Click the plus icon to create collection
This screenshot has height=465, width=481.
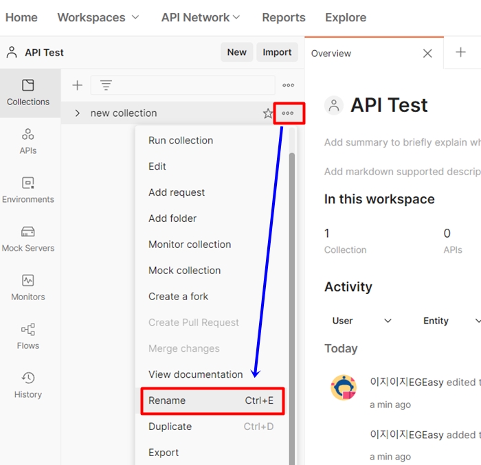tap(77, 85)
